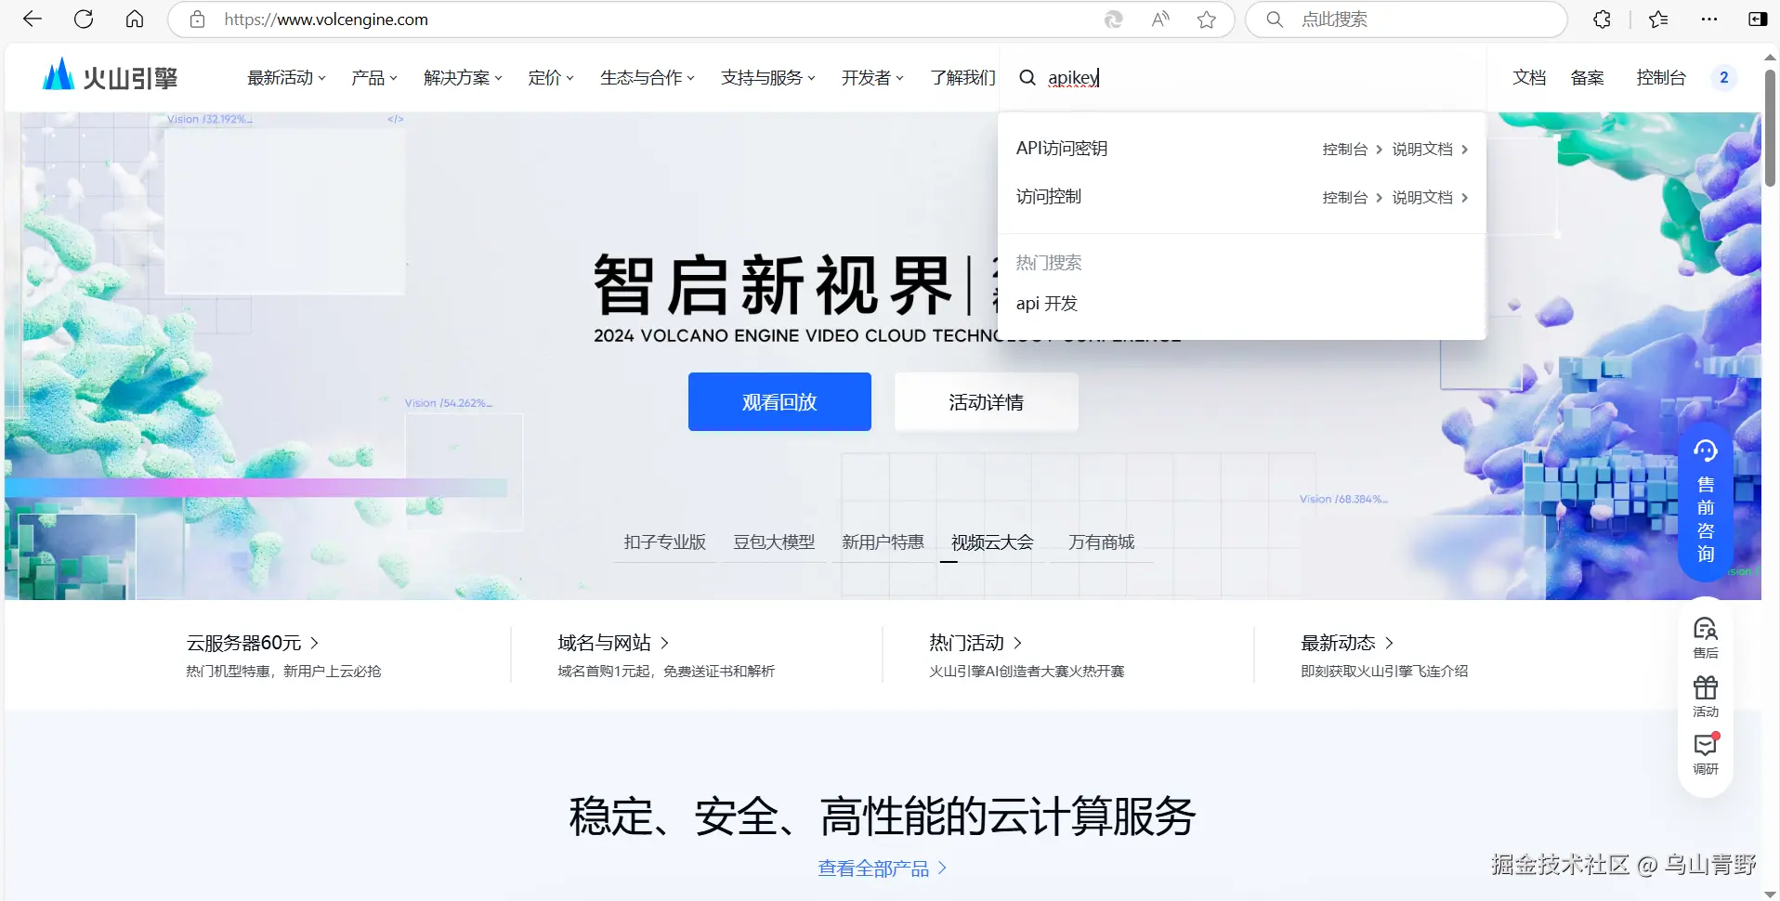Click the scrollbar down arrow
Screen dimensions: 1780x901
[1770, 893]
